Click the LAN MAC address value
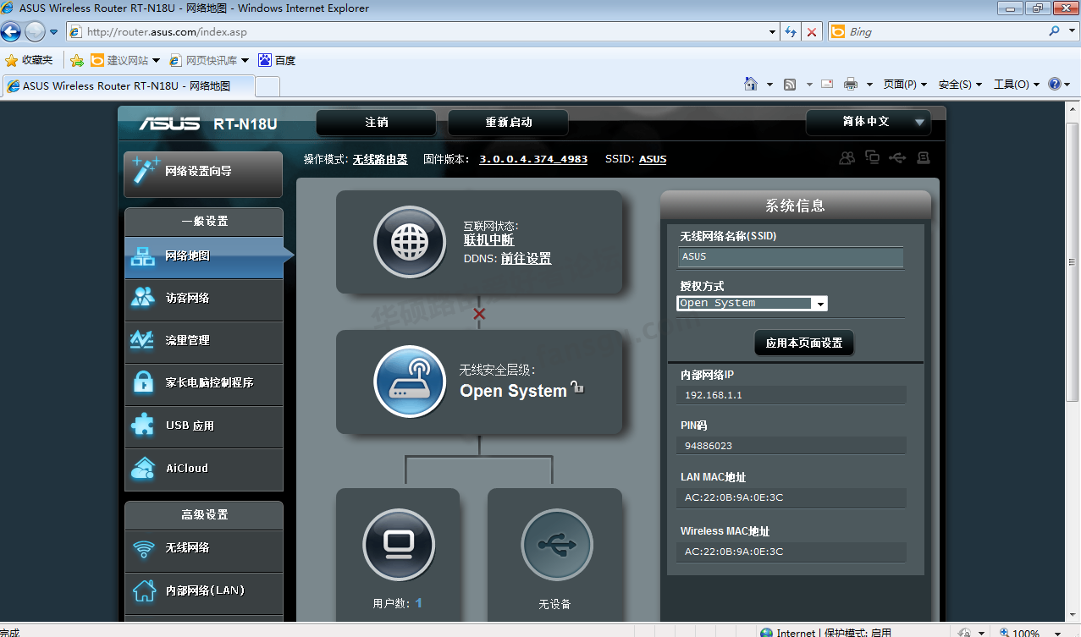This screenshot has height=637, width=1081. (734, 497)
